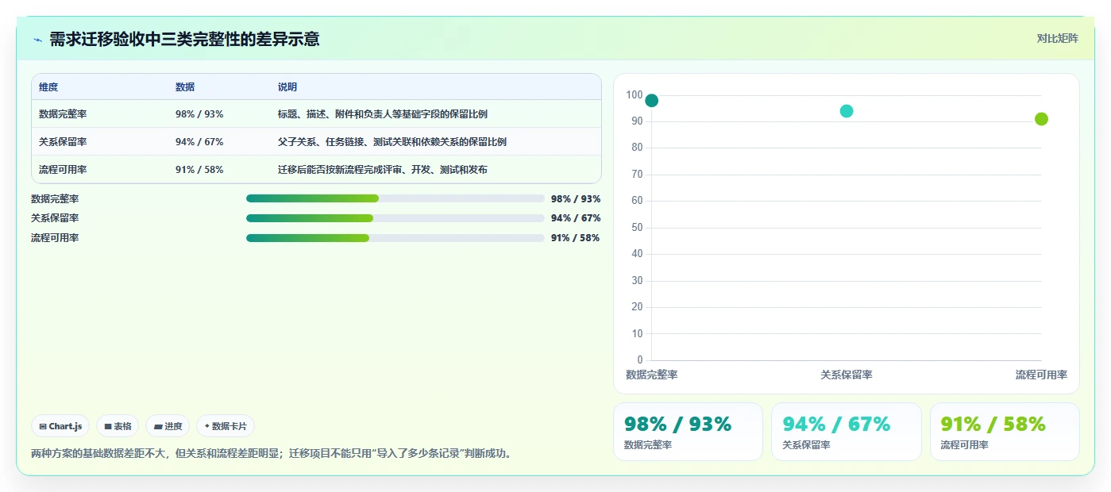Click the 说明 column header in the table
This screenshot has height=492, width=1111.
pyautogui.click(x=287, y=87)
